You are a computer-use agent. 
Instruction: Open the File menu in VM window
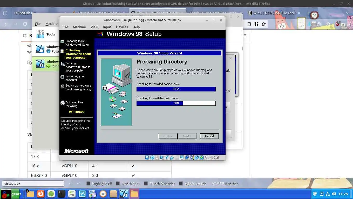pyautogui.click(x=65, y=27)
